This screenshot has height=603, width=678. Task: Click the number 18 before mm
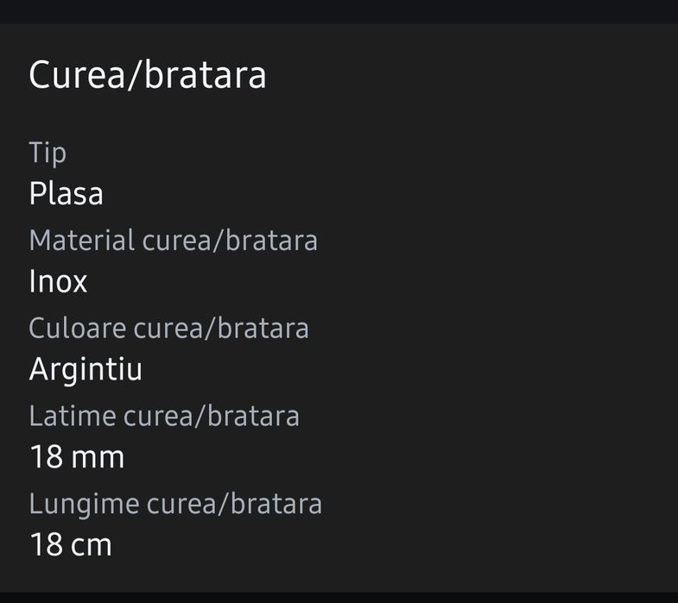point(47,456)
